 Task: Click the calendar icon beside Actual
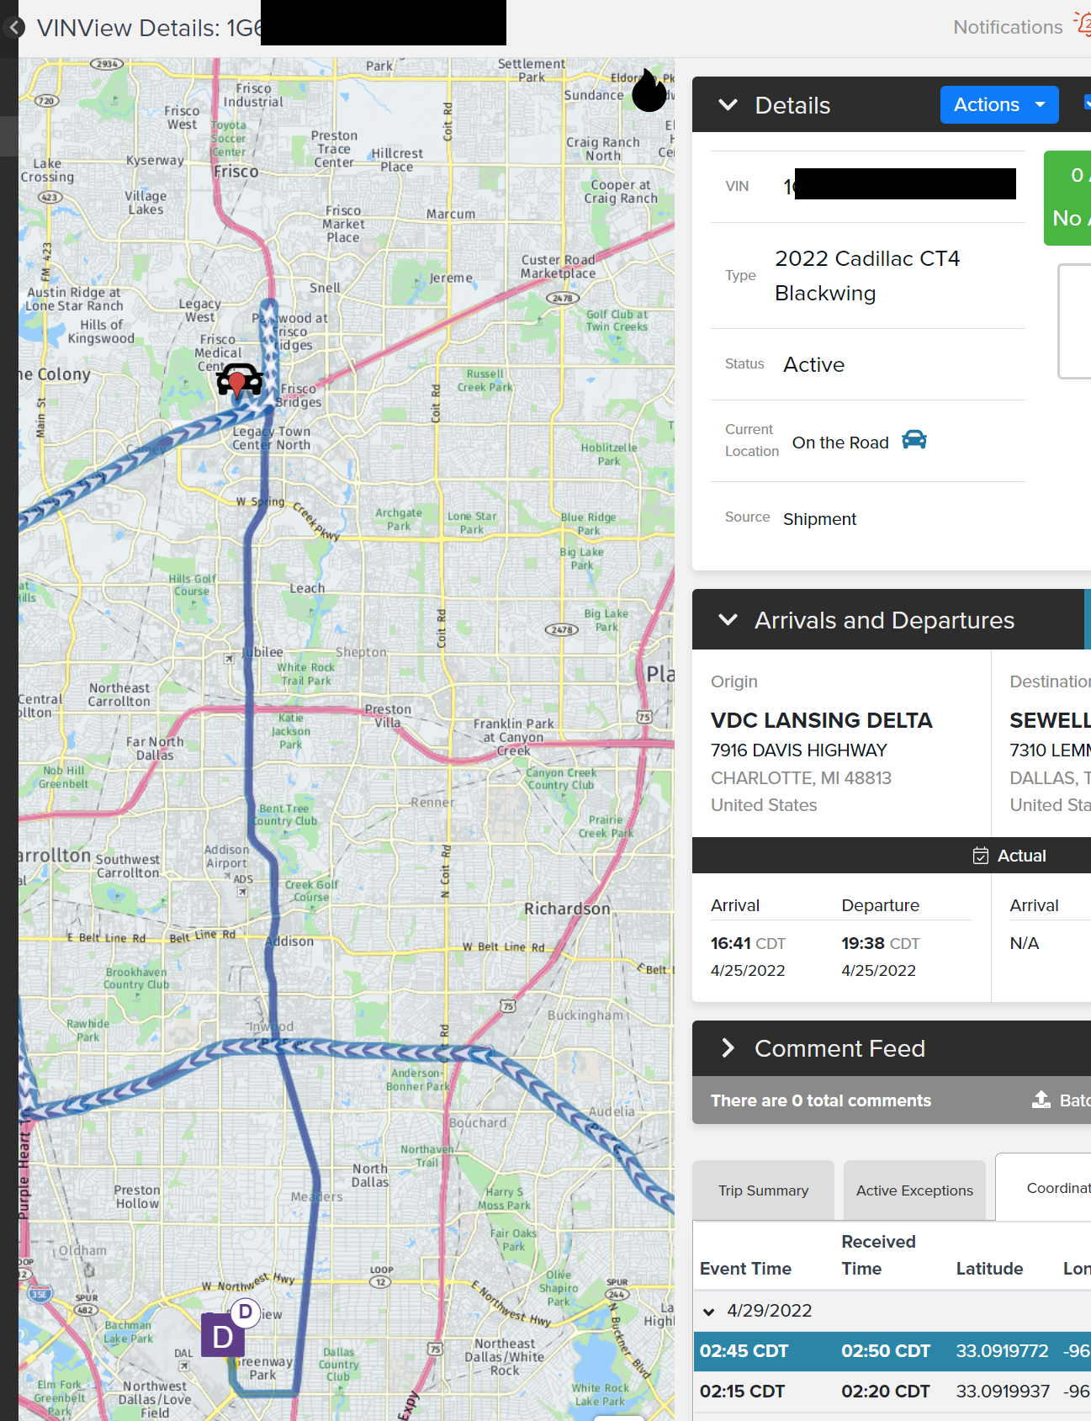point(980,856)
